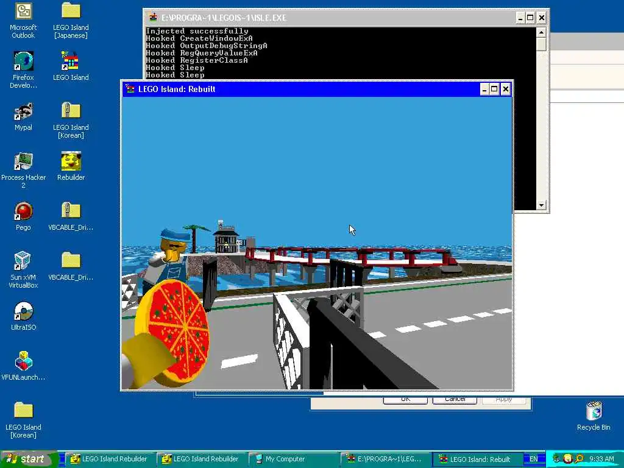Click the 'Injected successfully' console line
This screenshot has width=624, height=468.
click(x=197, y=30)
